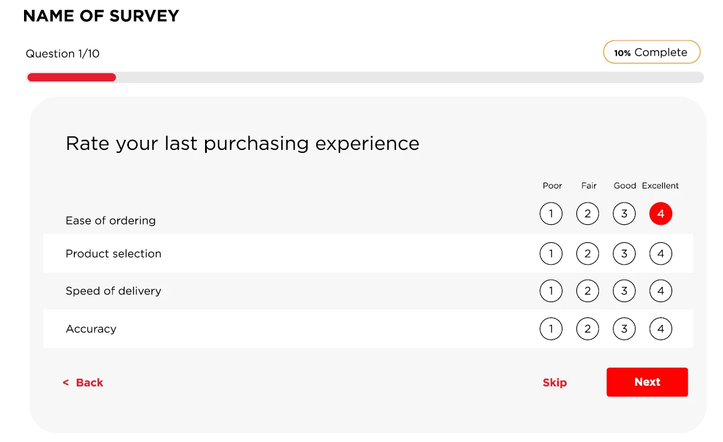Image resolution: width=723 pixels, height=442 pixels.
Task: Rate Speed of delivery as 3
Action: (x=624, y=291)
